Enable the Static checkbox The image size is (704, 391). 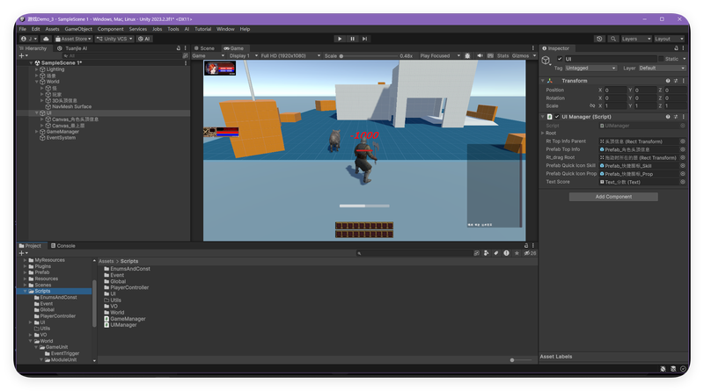pos(661,59)
